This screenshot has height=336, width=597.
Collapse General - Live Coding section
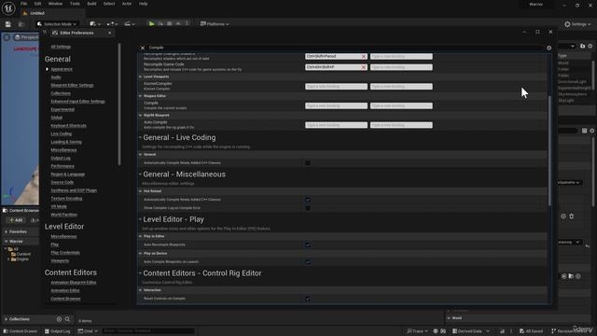coord(140,137)
